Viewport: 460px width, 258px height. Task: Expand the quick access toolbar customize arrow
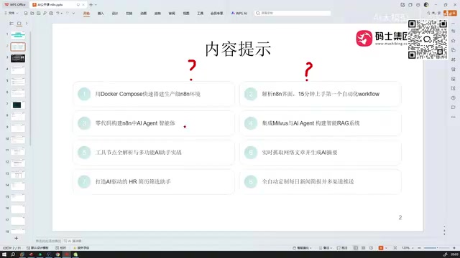pyautogui.click(x=73, y=13)
